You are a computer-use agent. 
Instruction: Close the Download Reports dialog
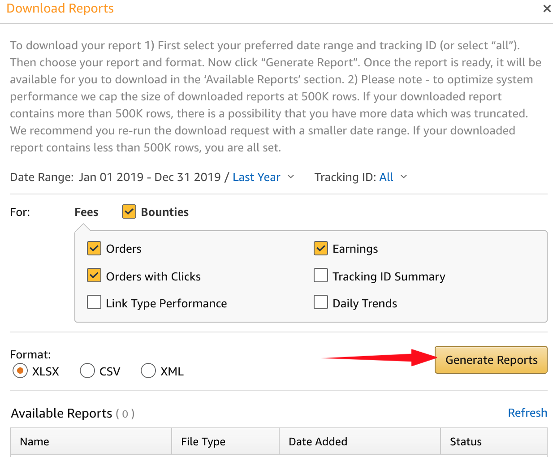pos(547,9)
